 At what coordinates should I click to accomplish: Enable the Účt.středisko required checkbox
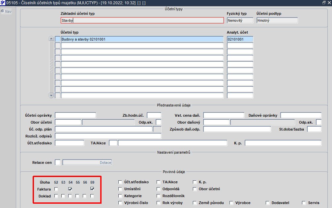[120, 182]
